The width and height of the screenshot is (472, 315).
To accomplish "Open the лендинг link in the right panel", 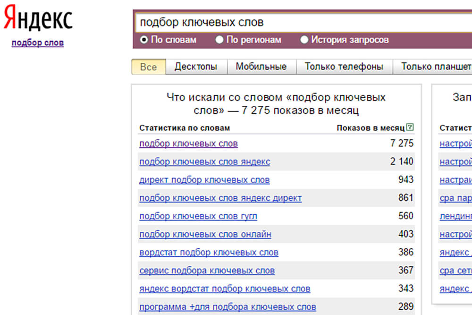I will point(456,216).
